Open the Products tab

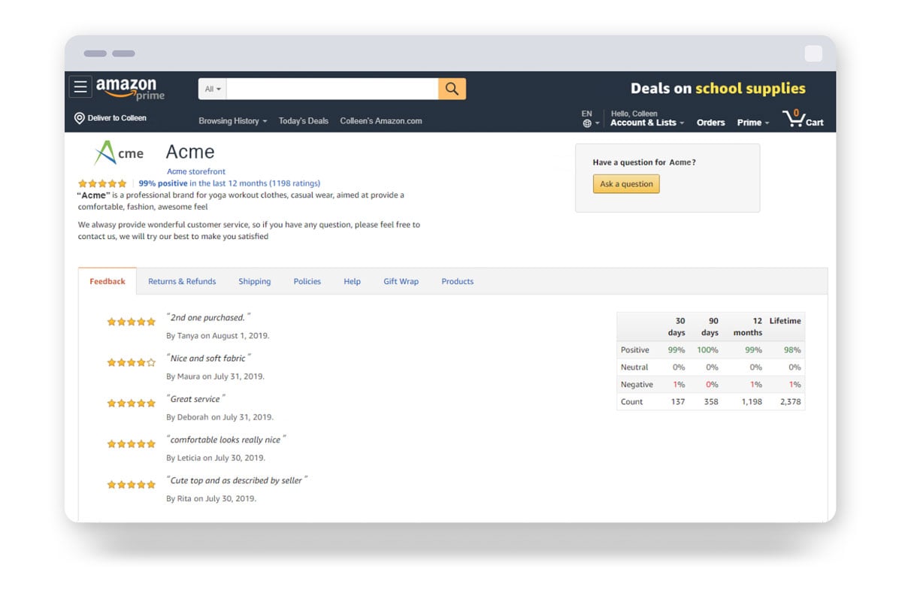tap(458, 281)
